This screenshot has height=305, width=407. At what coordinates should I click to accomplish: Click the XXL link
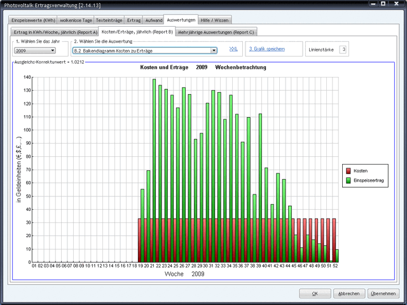(233, 49)
